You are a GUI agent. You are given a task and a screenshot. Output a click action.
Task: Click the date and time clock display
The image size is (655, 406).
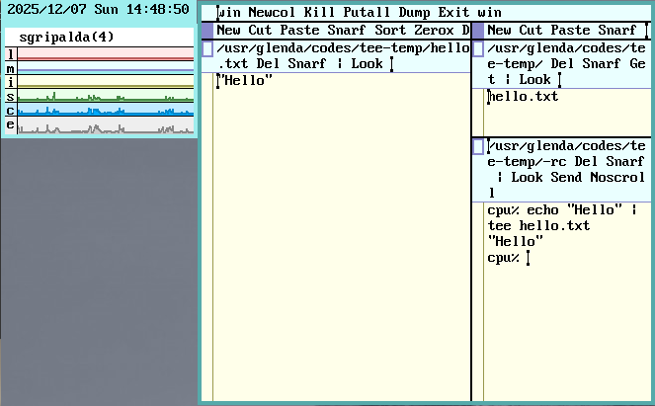[98, 9]
